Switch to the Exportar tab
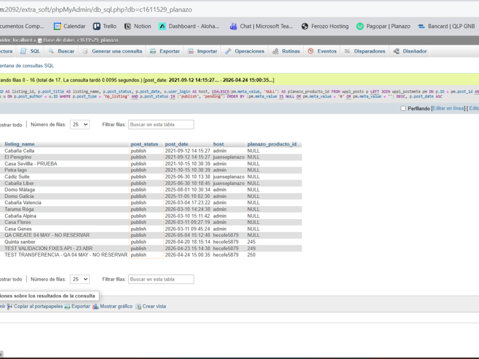Viewport: 479px width, 359px height. (165, 51)
